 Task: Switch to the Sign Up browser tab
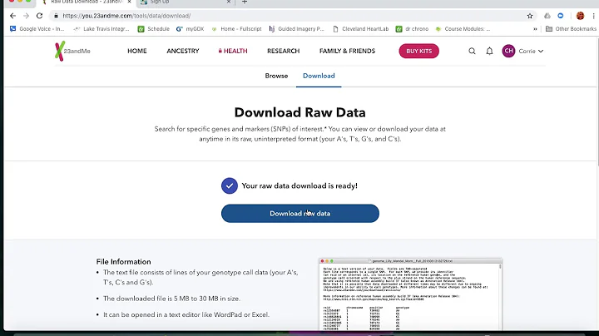tap(186, 2)
